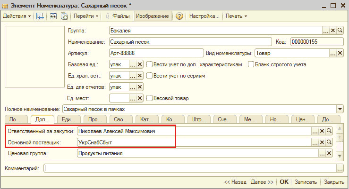
Task: Choose Ед. мест with the ... button
Action: pos(132,98)
